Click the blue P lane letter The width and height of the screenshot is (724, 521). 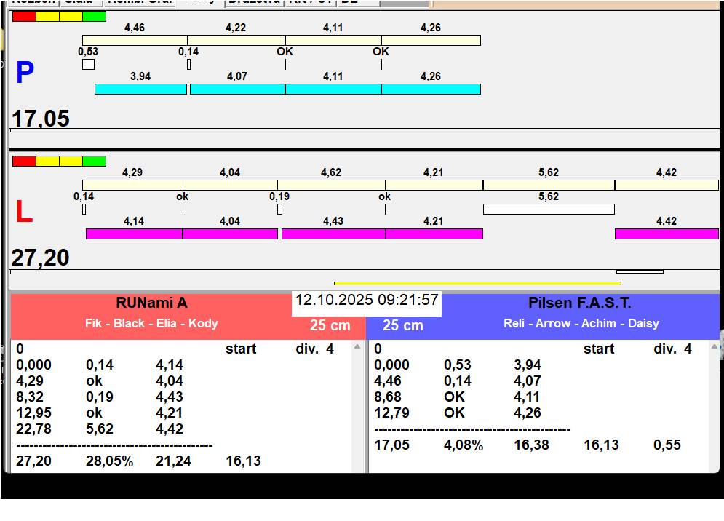[x=25, y=73]
